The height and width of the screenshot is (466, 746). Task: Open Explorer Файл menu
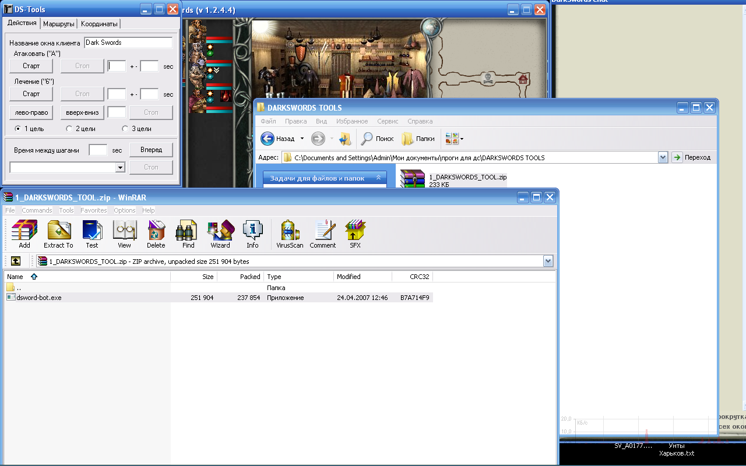pos(268,121)
